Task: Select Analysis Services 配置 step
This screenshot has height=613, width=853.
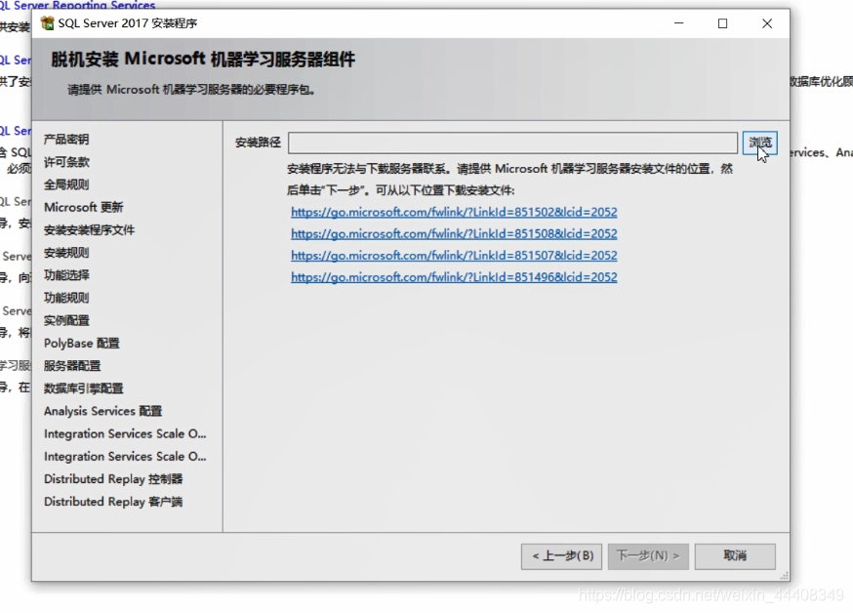Action: pos(102,411)
